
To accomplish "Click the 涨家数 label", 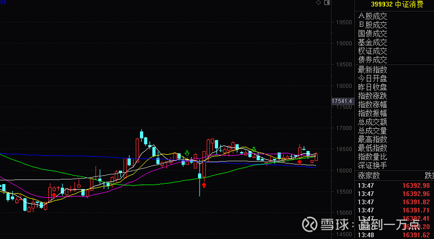I will [369, 175].
